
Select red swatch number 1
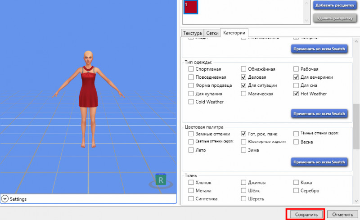pos(190,7)
